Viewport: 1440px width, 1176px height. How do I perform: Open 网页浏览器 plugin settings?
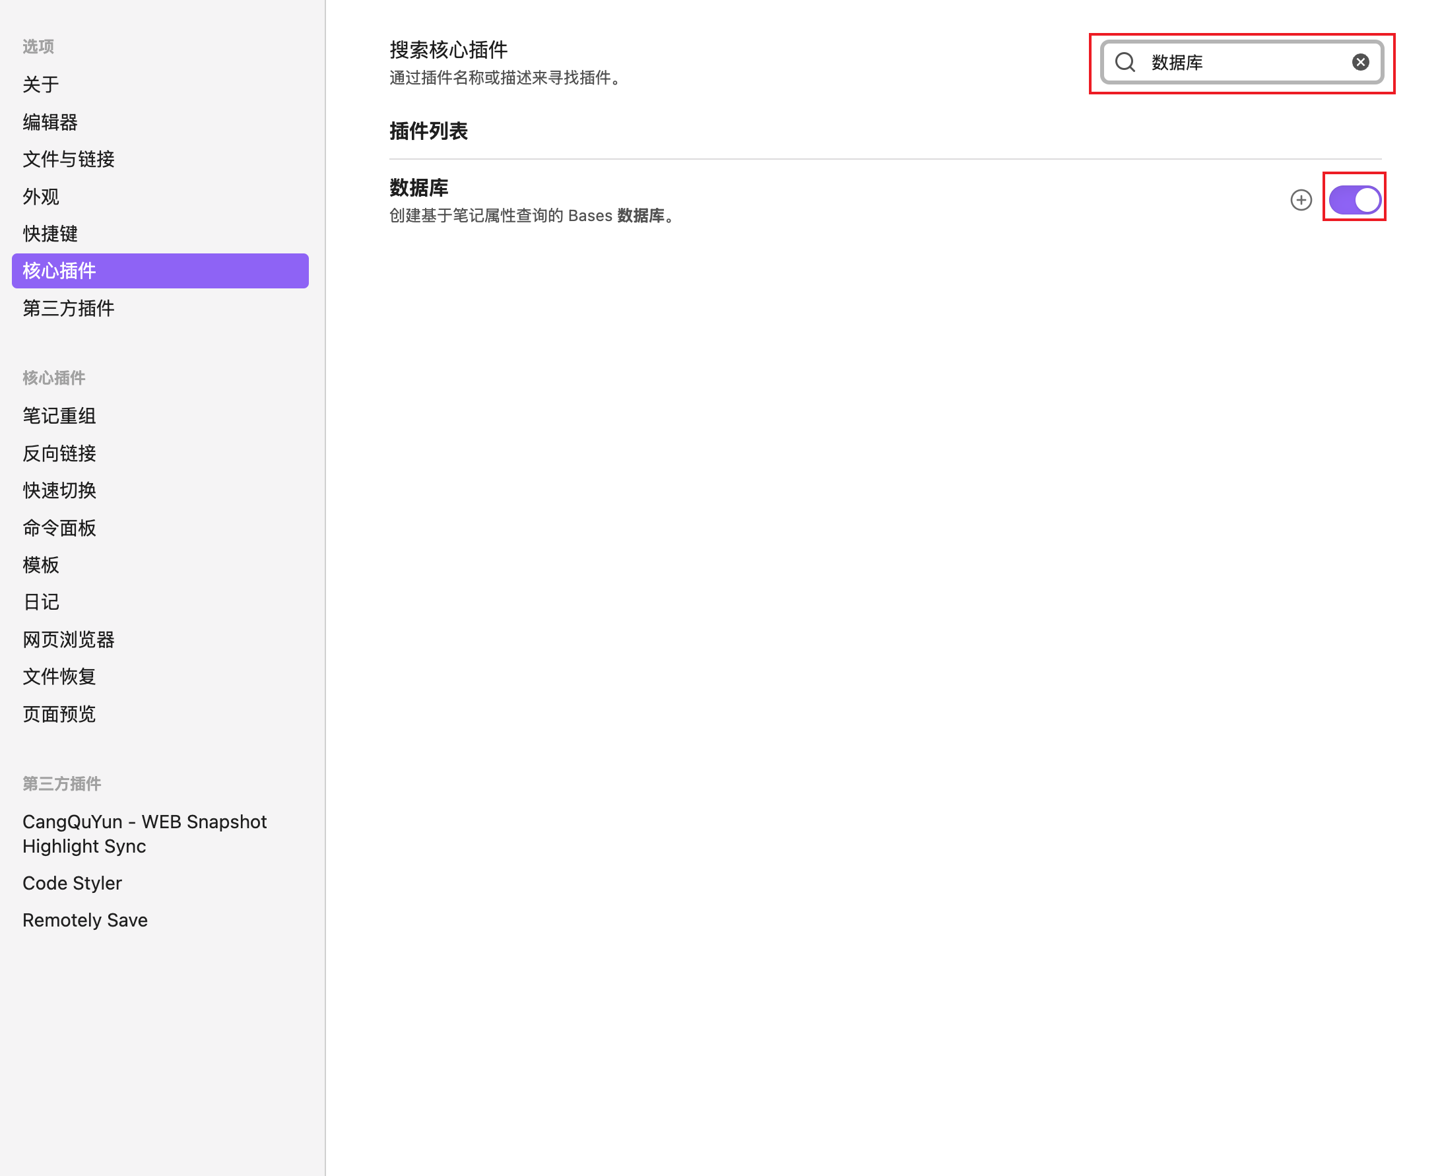pyautogui.click(x=69, y=639)
